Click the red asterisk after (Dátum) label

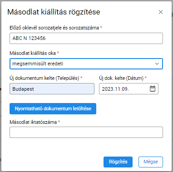coord(146,78)
